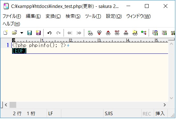This screenshot has height=119, width=176.
Task: Open the 変換(C) menu
Action: click(x=53, y=16)
